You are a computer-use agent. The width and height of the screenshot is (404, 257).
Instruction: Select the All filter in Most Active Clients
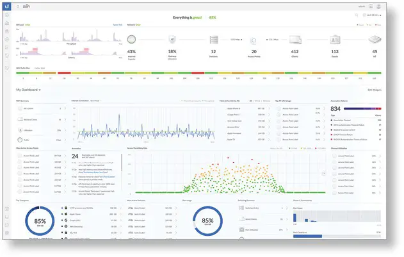(251, 101)
